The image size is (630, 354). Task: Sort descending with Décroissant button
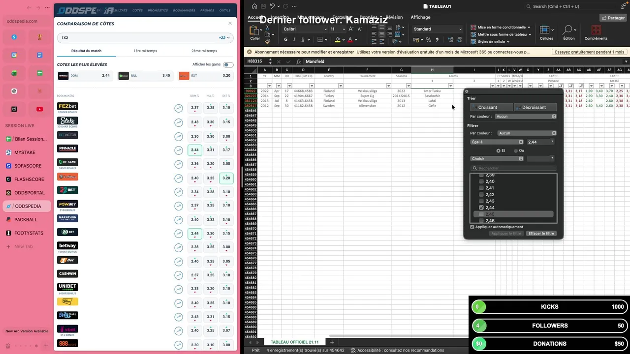(x=535, y=107)
